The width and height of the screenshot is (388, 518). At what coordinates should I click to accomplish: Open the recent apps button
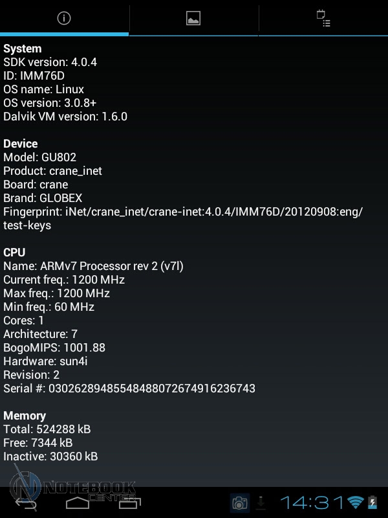[x=127, y=502]
